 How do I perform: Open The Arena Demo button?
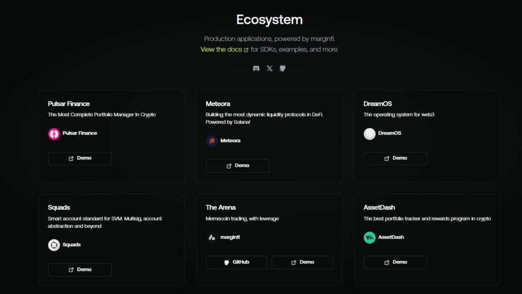pyautogui.click(x=302, y=262)
